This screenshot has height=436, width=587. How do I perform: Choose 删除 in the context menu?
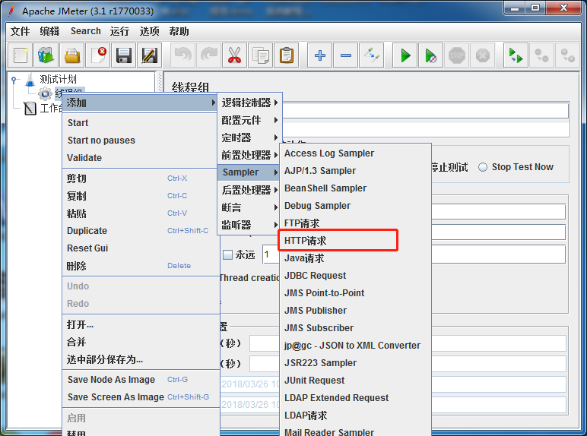click(x=140, y=266)
